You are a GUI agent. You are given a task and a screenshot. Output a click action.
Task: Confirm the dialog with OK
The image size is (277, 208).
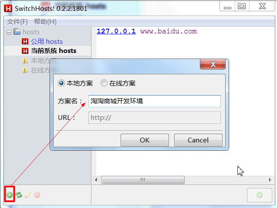[145, 140]
